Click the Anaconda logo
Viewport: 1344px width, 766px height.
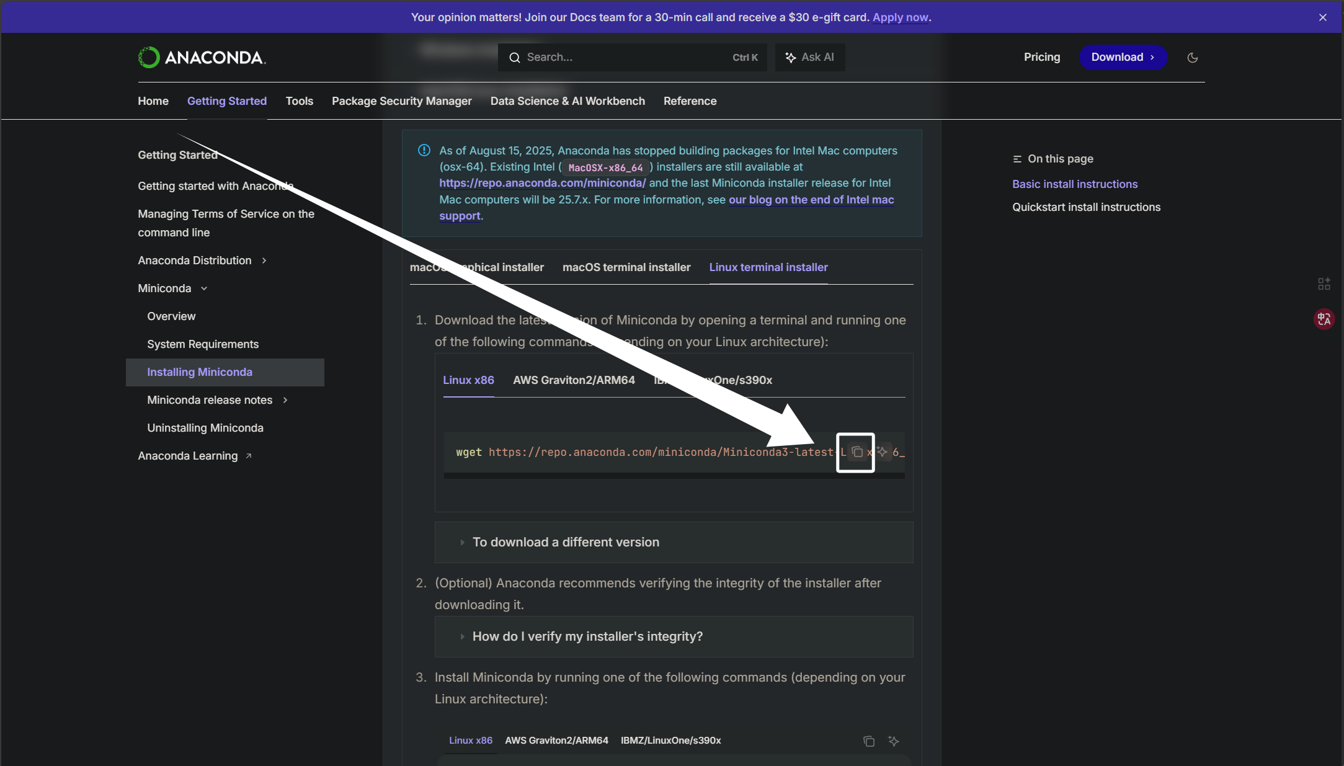[202, 57]
